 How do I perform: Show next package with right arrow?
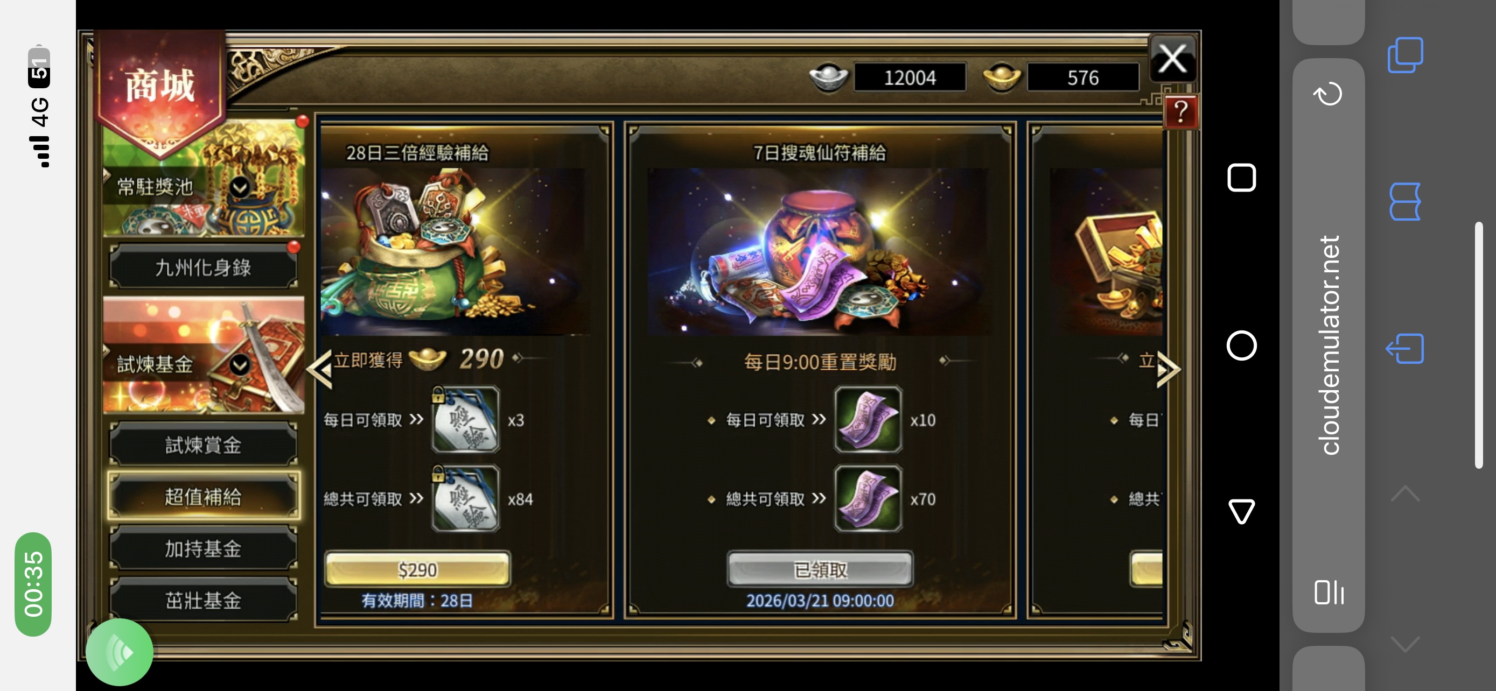pyautogui.click(x=1169, y=369)
